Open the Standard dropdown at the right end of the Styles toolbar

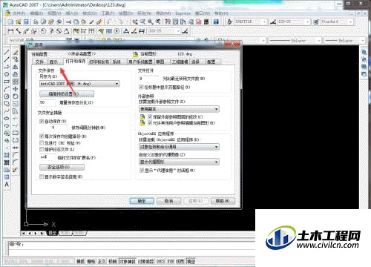point(336,22)
